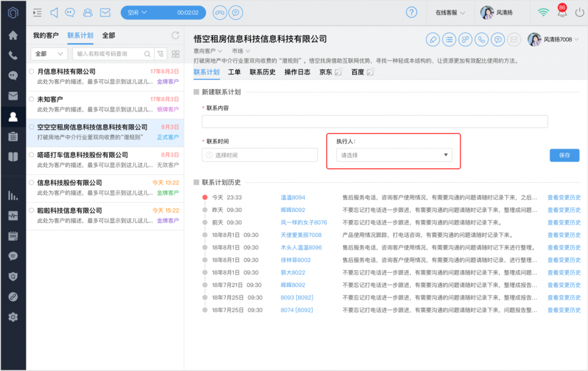Open the chat bubble icon in sidebar
Viewport: 588px width, 371px height.
[x=13, y=76]
